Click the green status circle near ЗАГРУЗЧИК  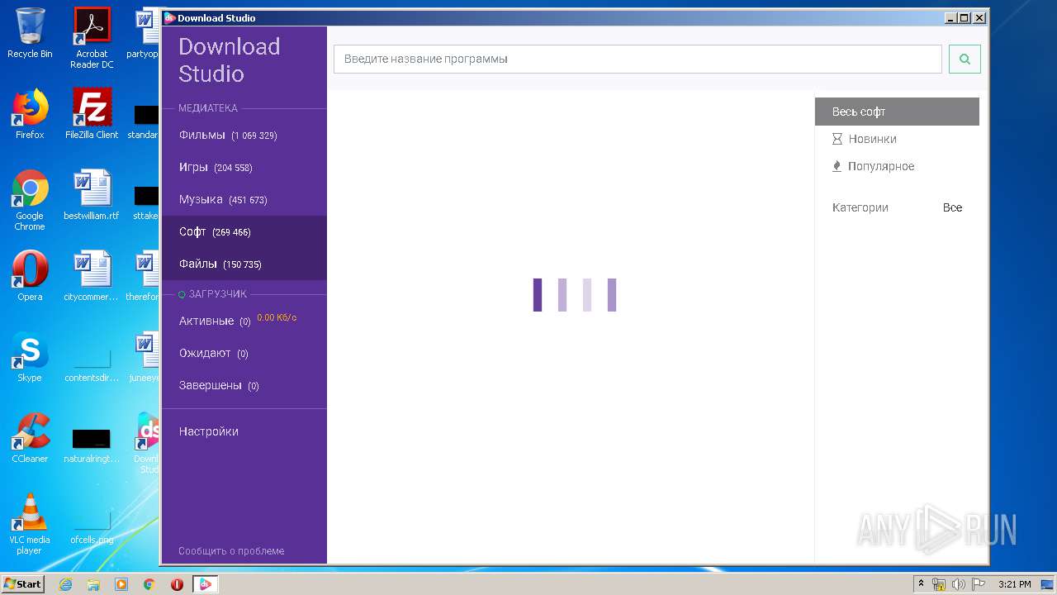[x=182, y=294]
